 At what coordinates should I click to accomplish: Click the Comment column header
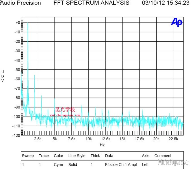coord(163,156)
